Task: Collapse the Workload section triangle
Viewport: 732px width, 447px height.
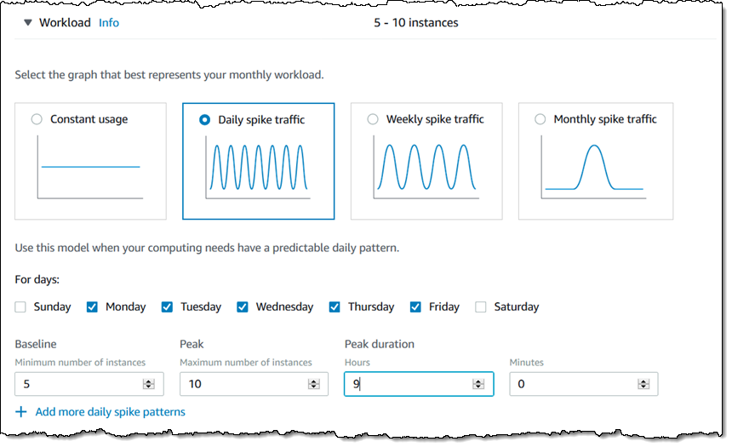Action: [28, 23]
